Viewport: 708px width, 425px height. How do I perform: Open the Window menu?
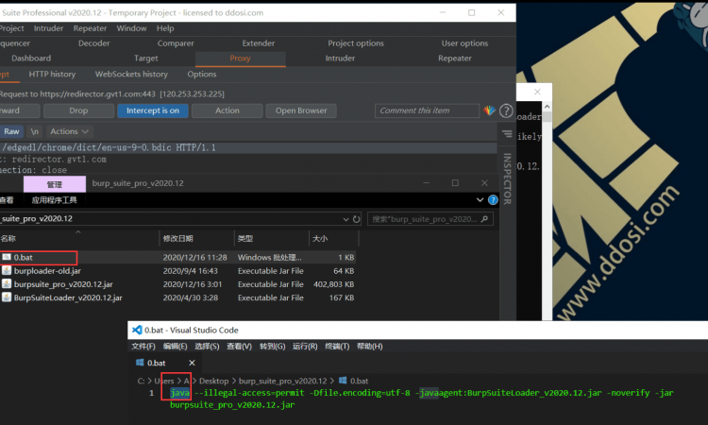click(x=131, y=28)
